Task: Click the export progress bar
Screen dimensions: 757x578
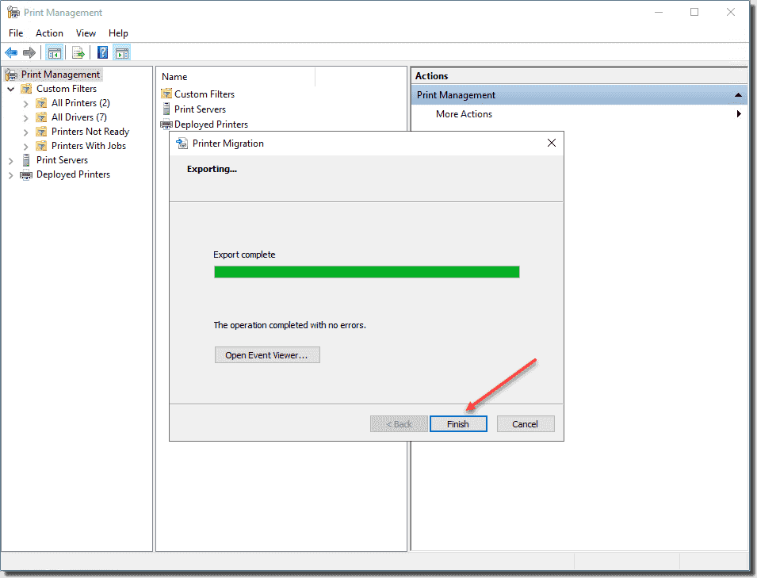Action: tap(366, 271)
